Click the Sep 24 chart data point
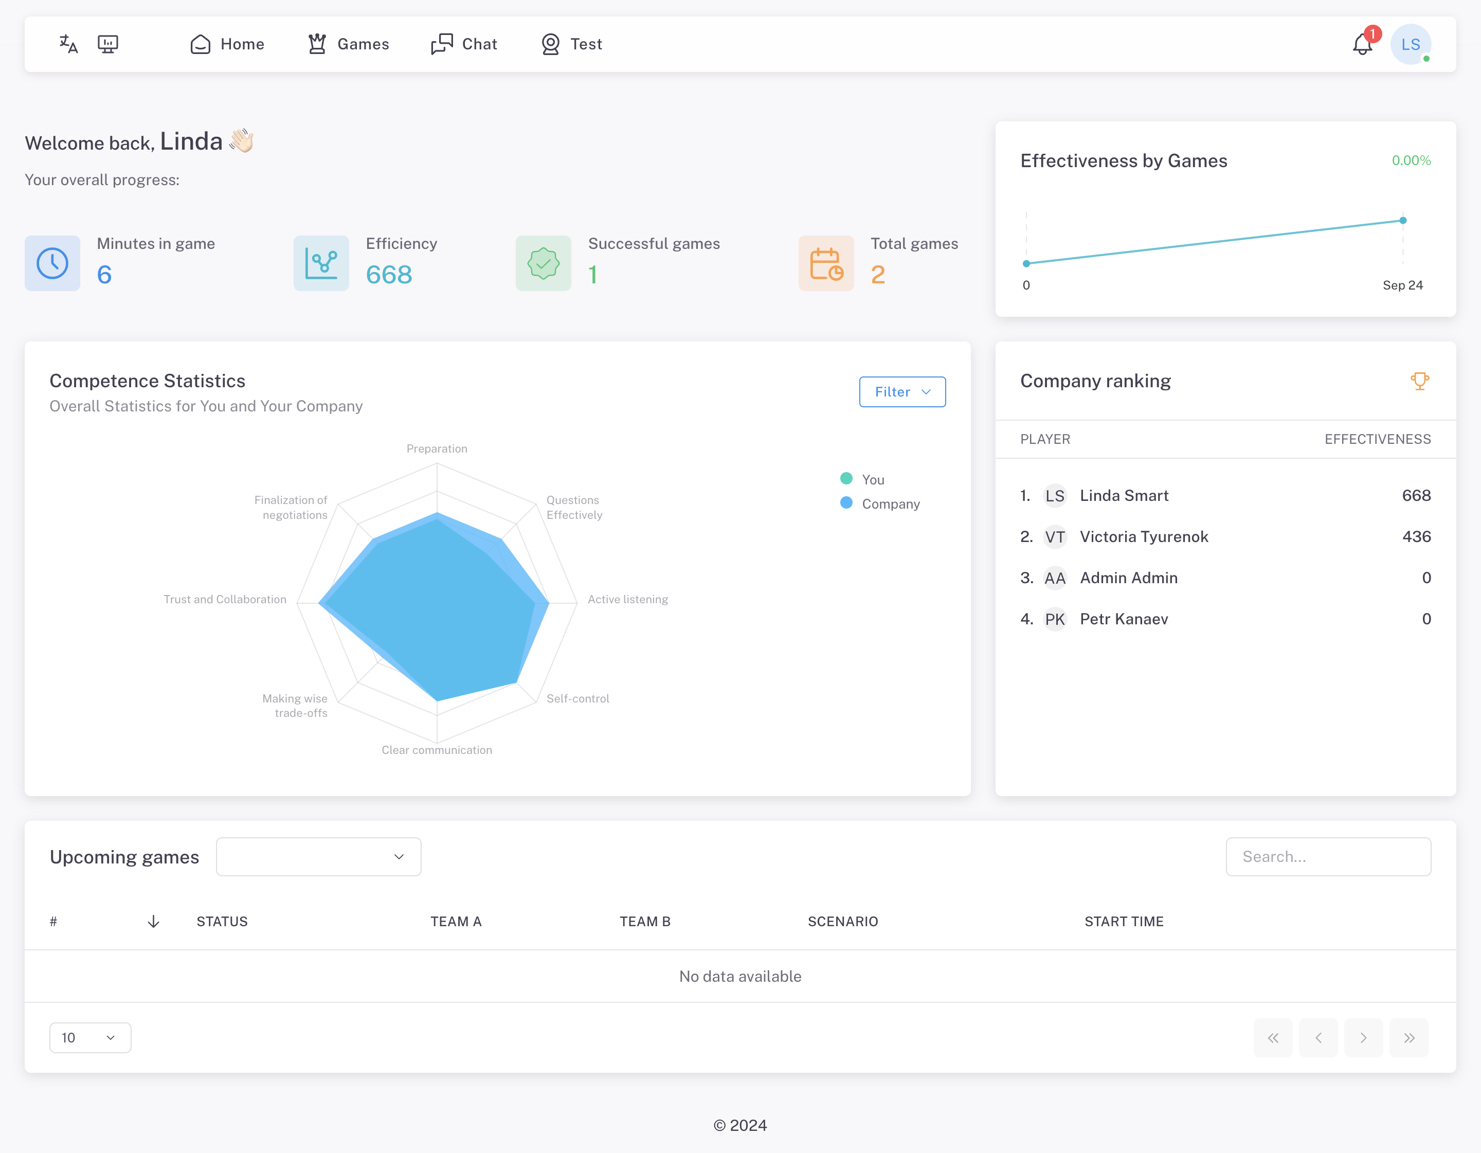 [1403, 221]
